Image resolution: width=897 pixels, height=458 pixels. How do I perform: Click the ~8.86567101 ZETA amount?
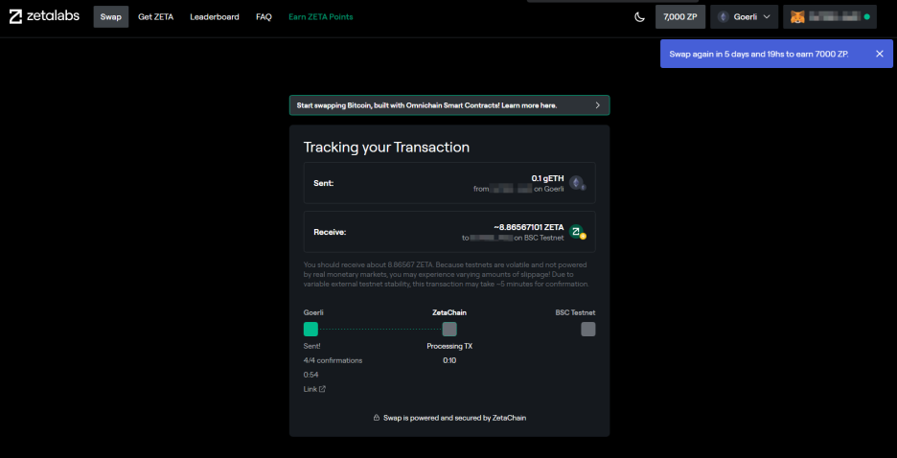pyautogui.click(x=529, y=227)
